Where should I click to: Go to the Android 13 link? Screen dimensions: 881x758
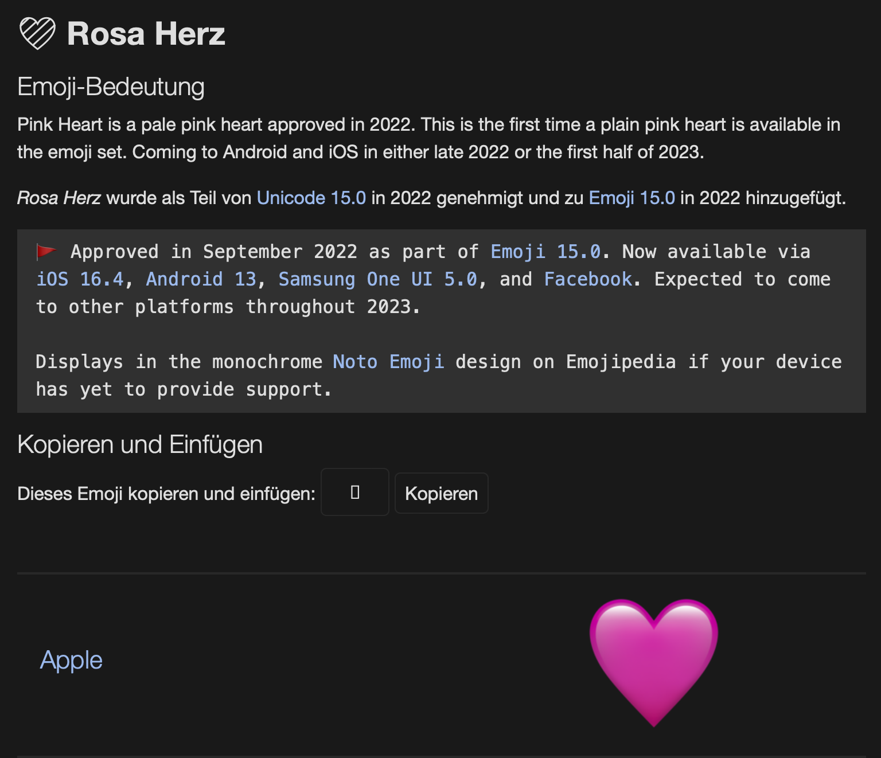click(x=201, y=279)
